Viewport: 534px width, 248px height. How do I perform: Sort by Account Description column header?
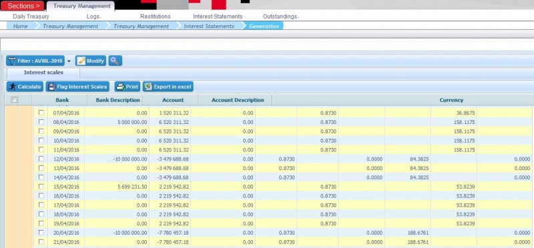tap(238, 100)
